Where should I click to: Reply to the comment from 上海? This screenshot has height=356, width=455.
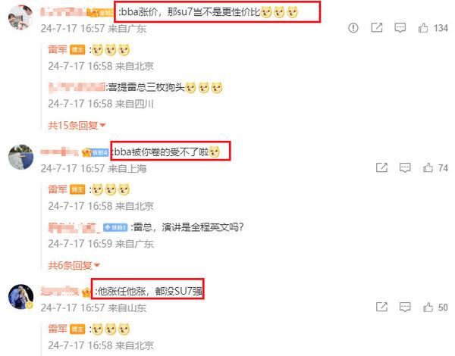coord(405,167)
